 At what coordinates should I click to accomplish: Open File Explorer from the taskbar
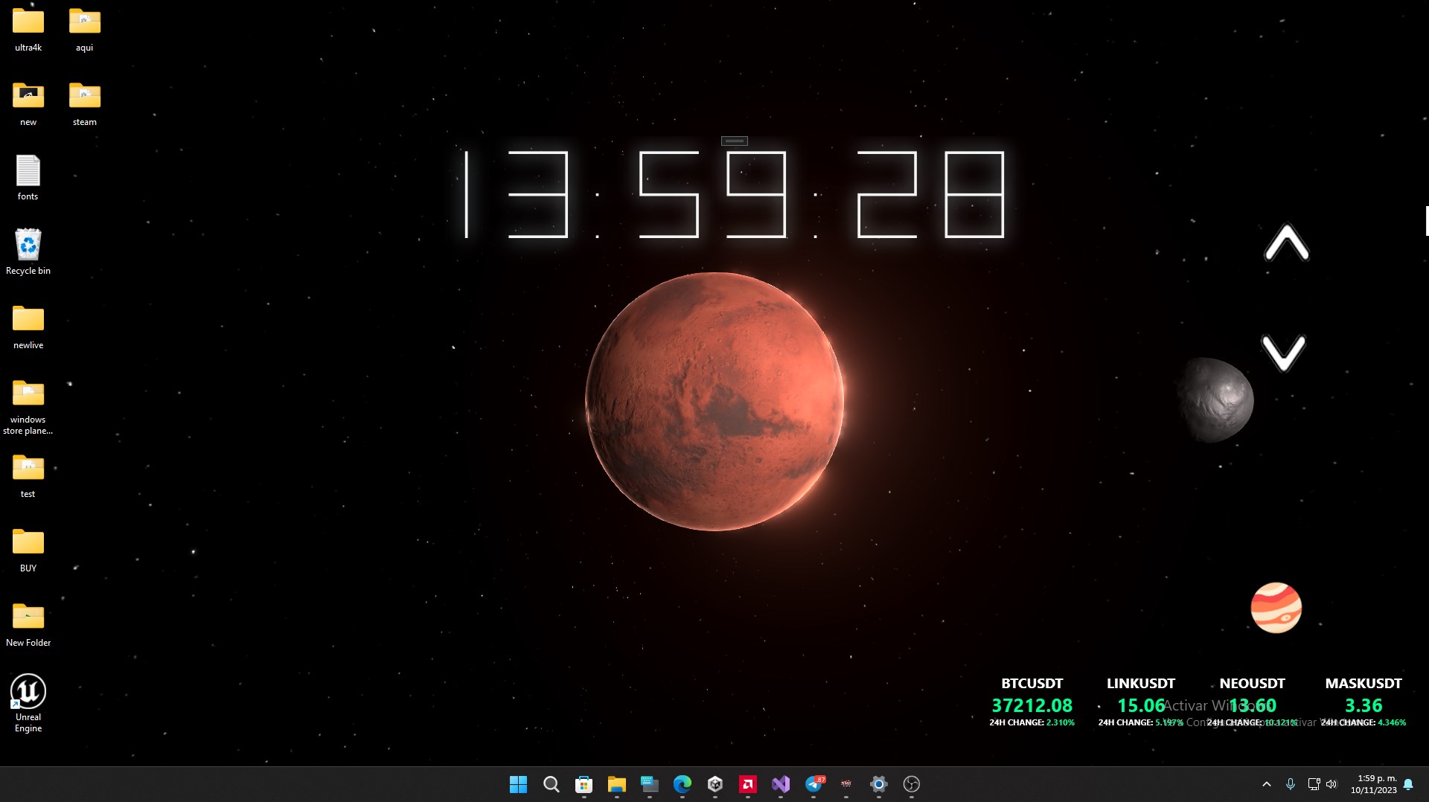tap(617, 784)
